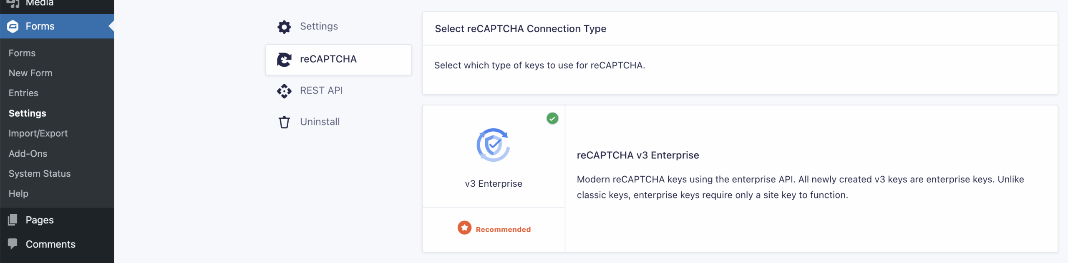Open the Import/Export page
The image size is (1068, 263).
point(38,133)
